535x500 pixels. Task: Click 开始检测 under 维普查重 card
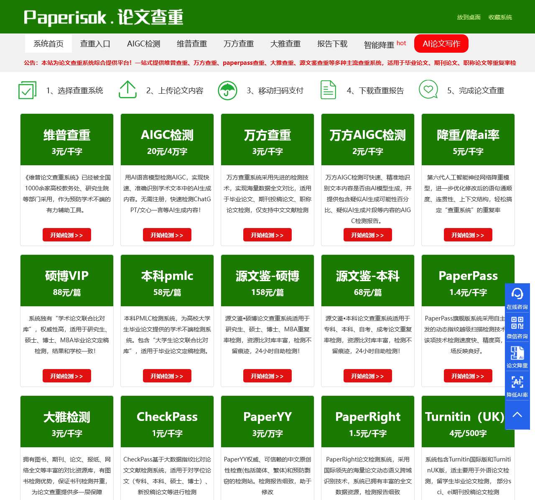[67, 235]
